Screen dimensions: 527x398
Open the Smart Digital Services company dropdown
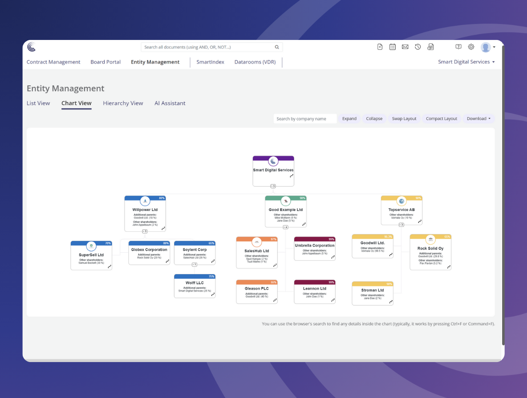[x=466, y=62]
